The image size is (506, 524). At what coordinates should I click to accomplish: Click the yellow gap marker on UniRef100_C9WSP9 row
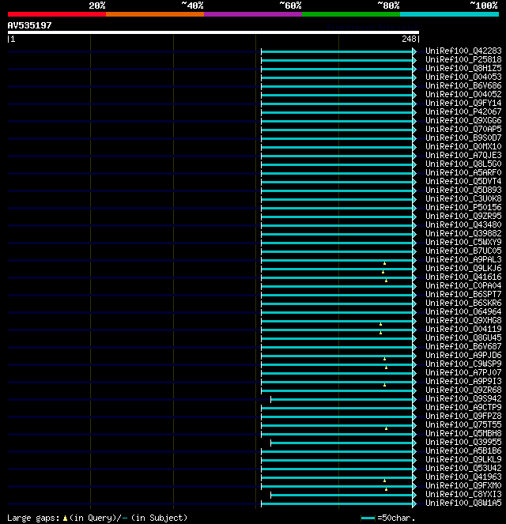click(386, 368)
